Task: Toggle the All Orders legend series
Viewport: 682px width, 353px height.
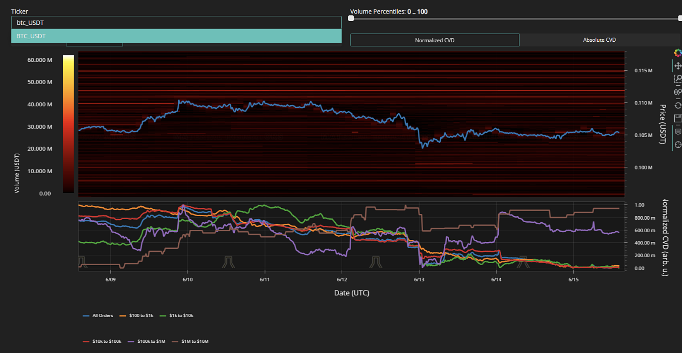Action: coord(98,316)
